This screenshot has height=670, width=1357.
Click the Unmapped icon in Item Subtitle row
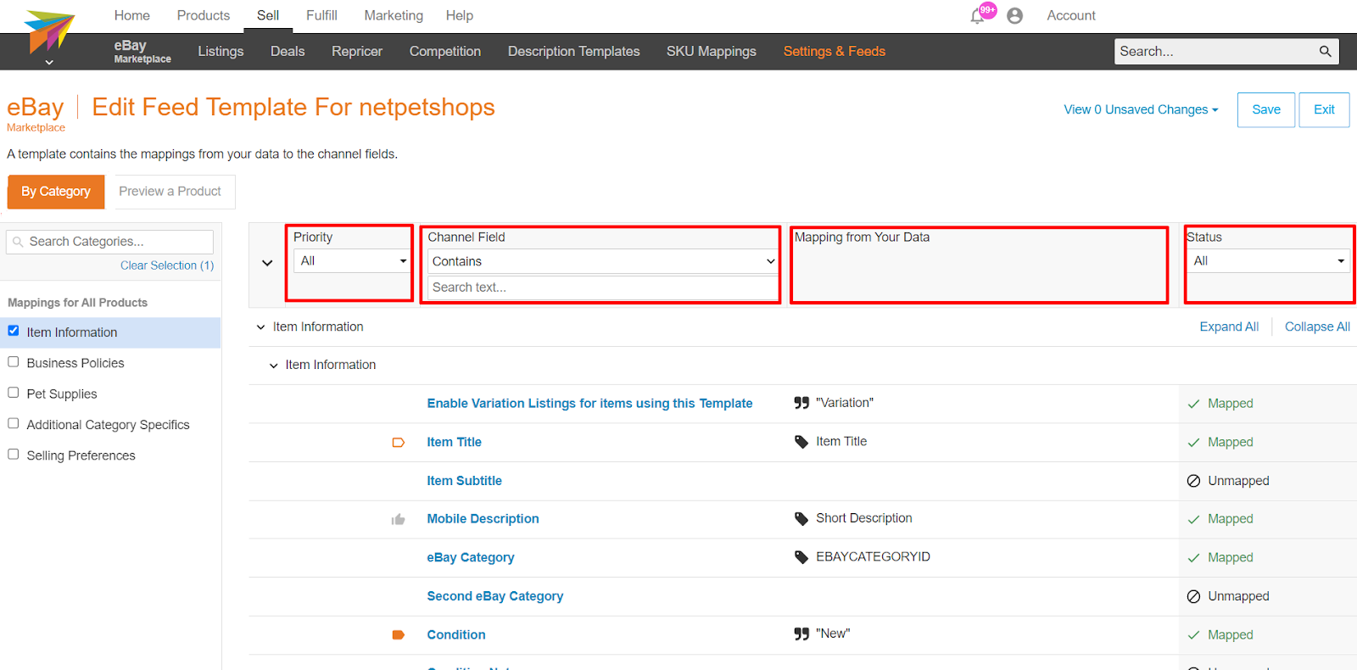click(1193, 481)
